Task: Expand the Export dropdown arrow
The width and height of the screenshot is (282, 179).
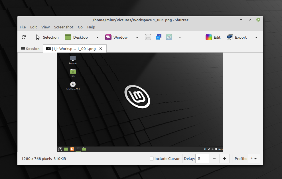Action: pos(256,37)
